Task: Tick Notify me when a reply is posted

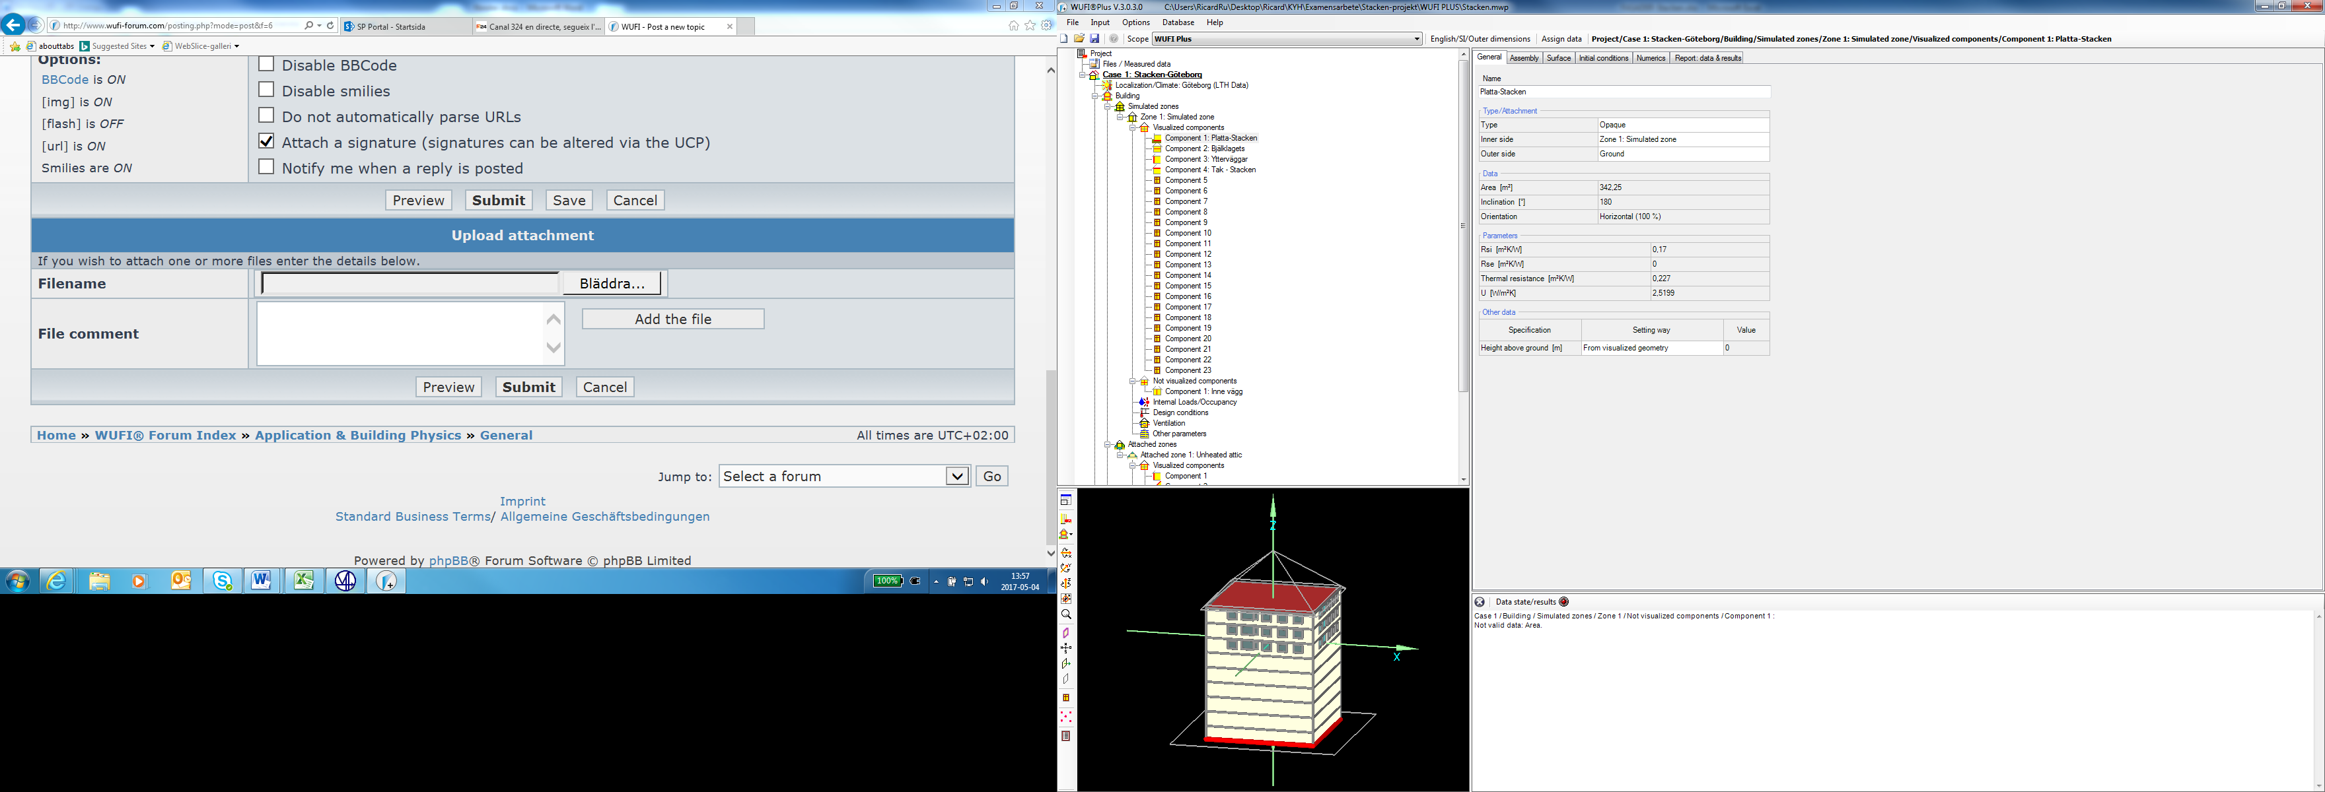Action: 266,167
